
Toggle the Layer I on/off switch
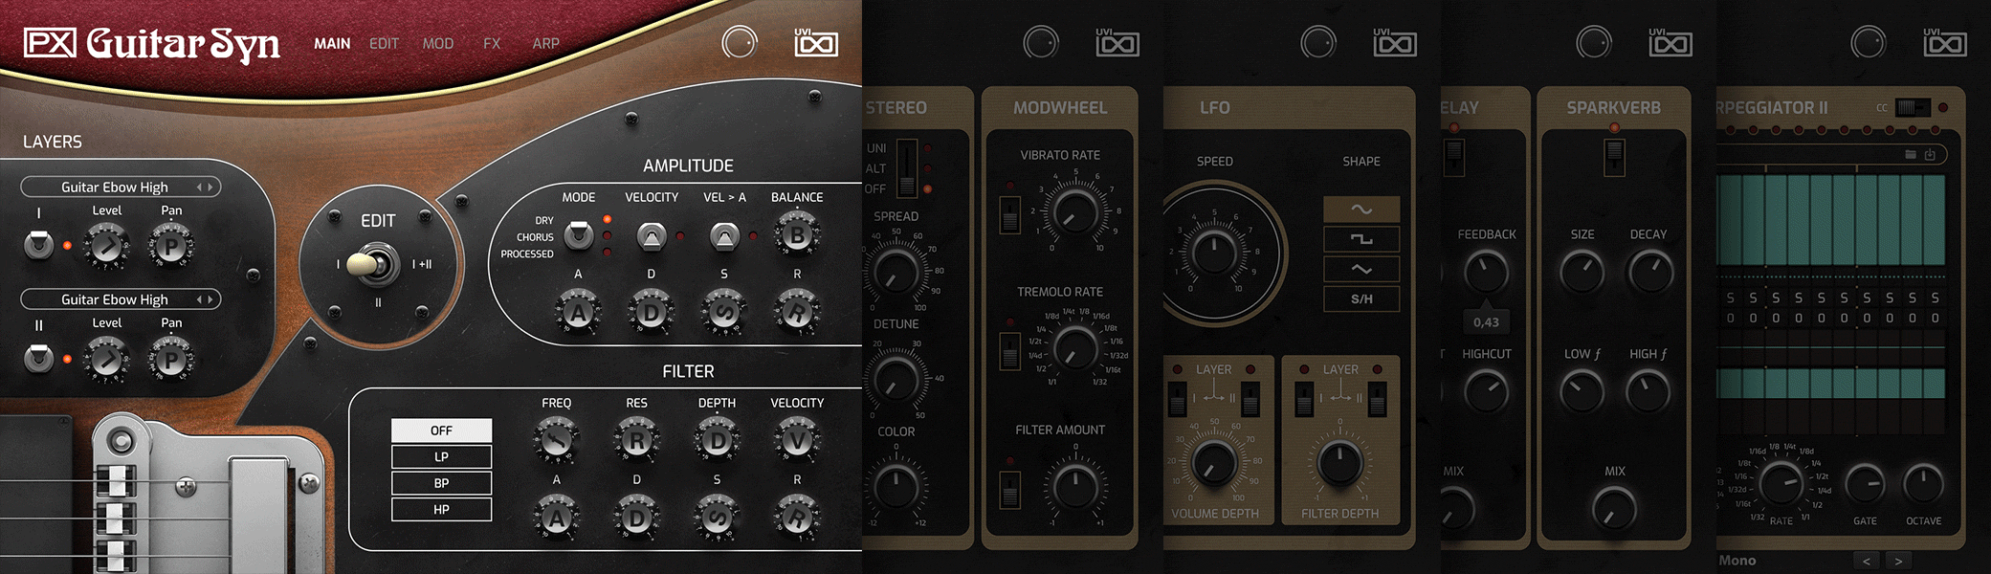(x=38, y=245)
